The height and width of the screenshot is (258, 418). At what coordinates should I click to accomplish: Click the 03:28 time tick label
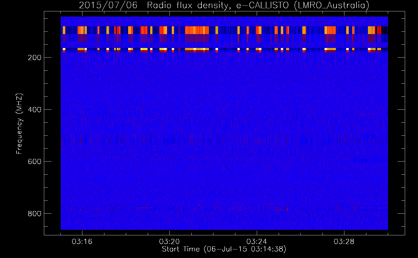(344, 242)
